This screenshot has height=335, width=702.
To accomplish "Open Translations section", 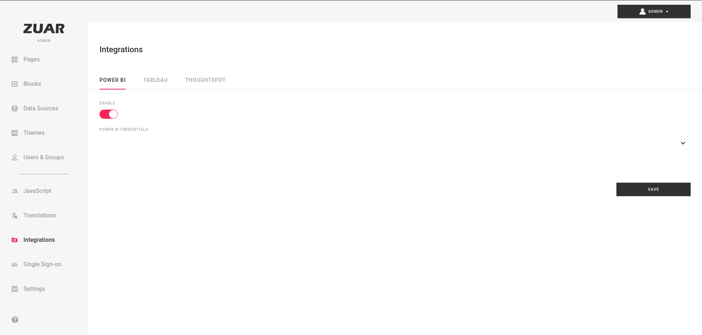I will tap(40, 215).
